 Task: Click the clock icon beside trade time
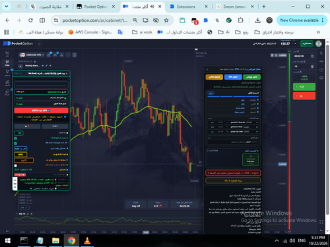pyautogui.click(x=312, y=56)
